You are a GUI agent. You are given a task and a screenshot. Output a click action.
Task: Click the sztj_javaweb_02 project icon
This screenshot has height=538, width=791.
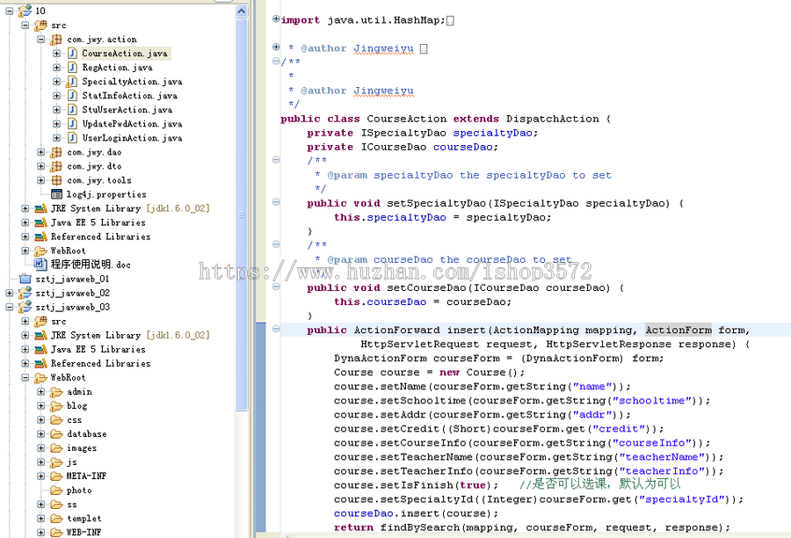[x=25, y=293]
